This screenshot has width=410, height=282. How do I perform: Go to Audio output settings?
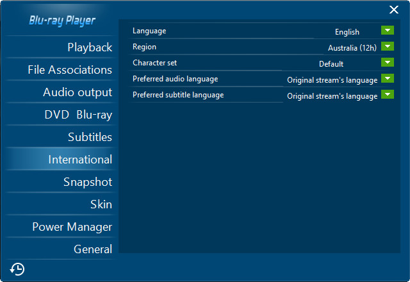(77, 92)
